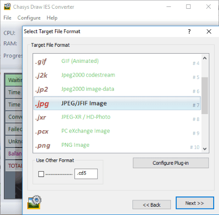Maximize the Chasys Draw IES Converter window
This screenshot has width=219, height=215.
(188, 7)
